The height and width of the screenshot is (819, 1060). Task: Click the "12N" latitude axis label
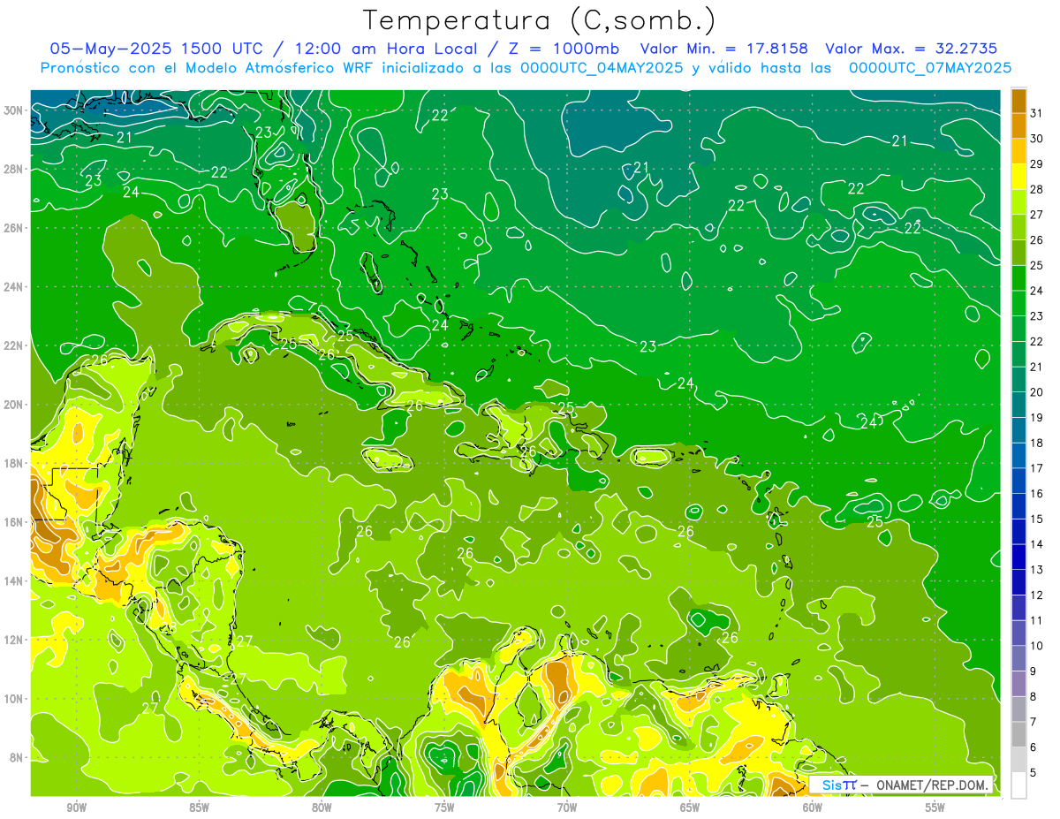tap(13, 640)
